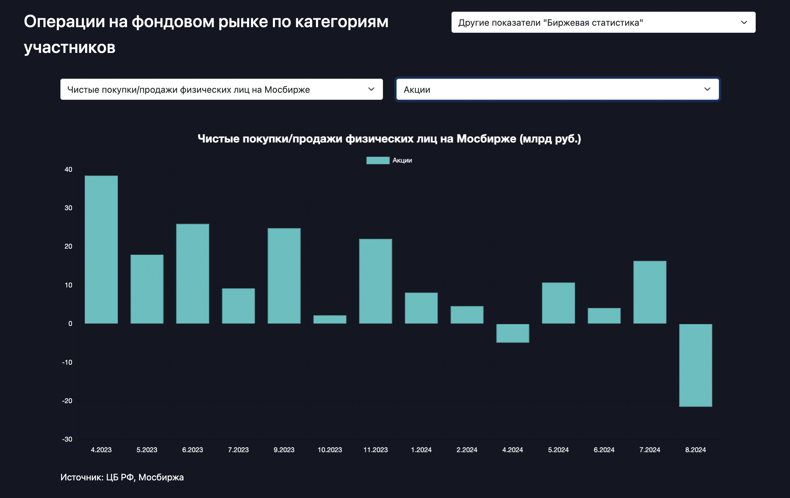Select the 9.2023 bar

point(284,276)
